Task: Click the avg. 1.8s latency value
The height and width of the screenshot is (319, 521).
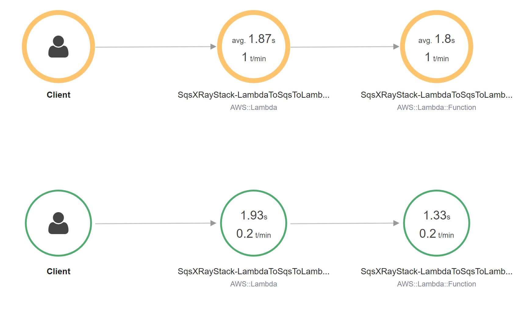Action: coord(437,39)
